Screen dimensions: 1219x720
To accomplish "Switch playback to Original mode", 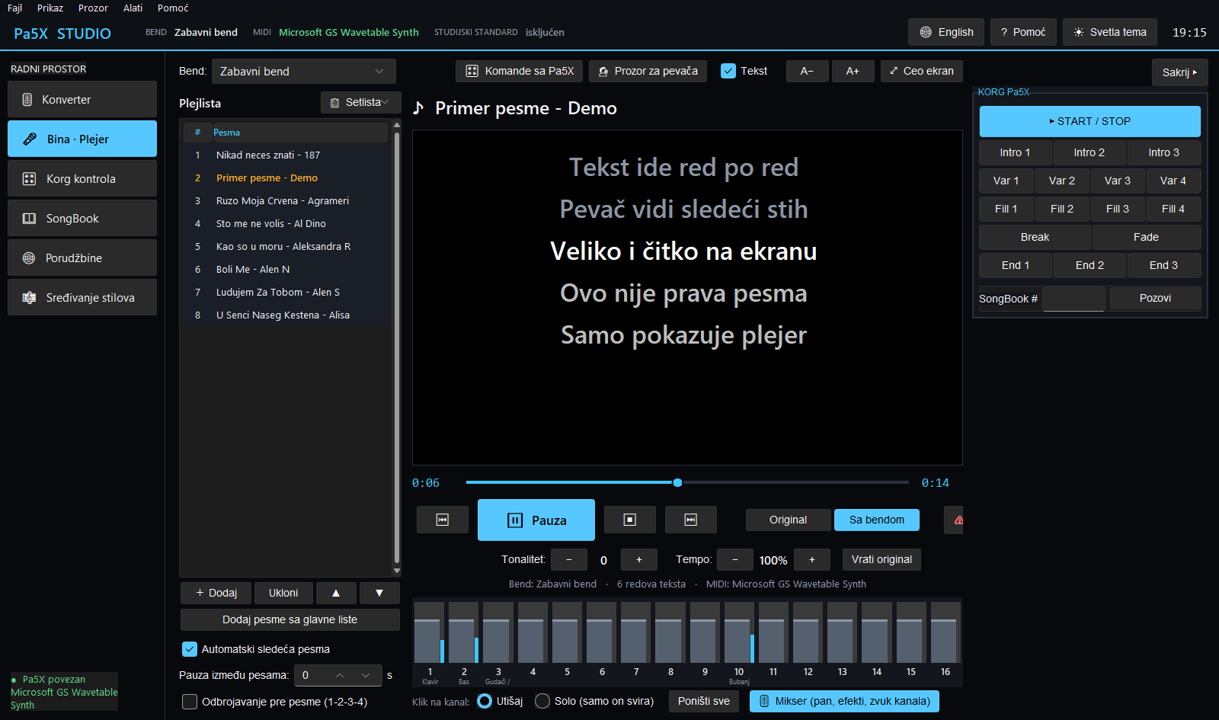I will click(788, 520).
